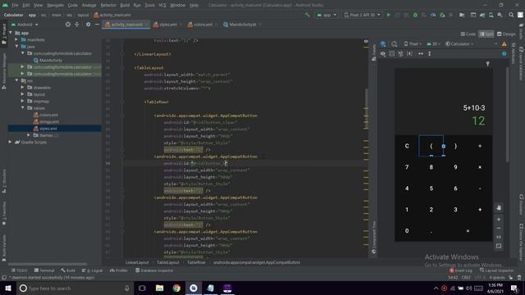Click the TableLayout breadcrumb
This screenshot has height=295, width=525.
[x=167, y=262]
